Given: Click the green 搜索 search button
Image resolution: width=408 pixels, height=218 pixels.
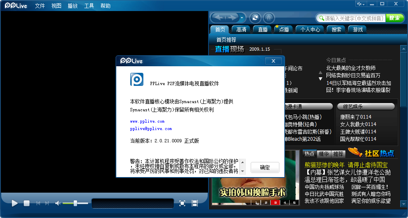Looking at the screenshot, I should coord(394,18).
